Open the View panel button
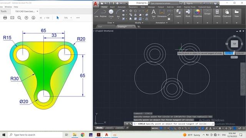 (x=237, y=13)
